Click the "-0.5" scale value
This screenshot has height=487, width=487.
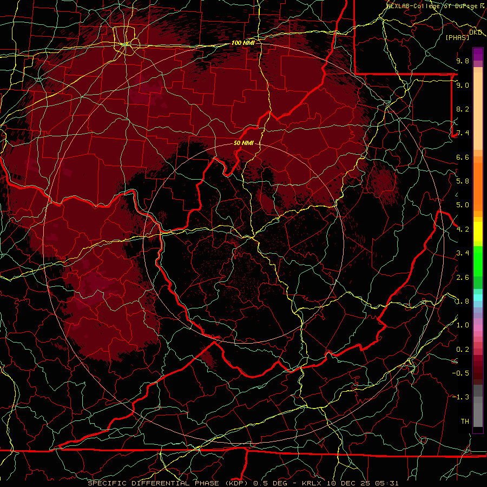click(x=460, y=373)
